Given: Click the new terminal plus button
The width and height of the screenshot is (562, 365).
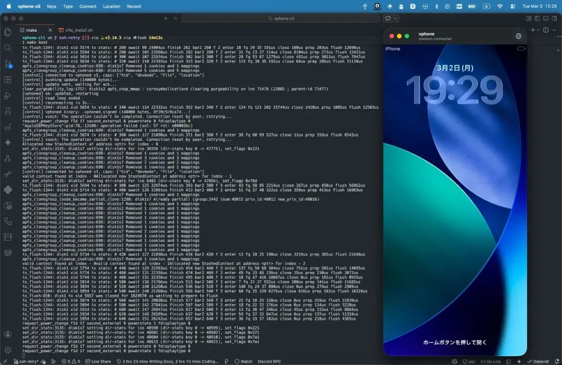Looking at the screenshot, I should 533,30.
